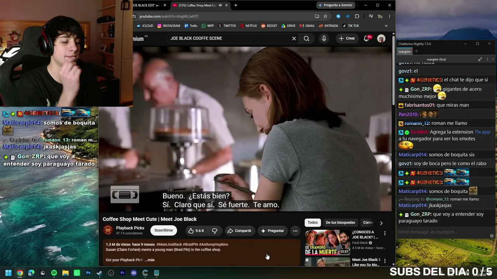This screenshot has width=497, height=279.
Task: Click the YouTube search magnifier button
Action: tap(306, 38)
